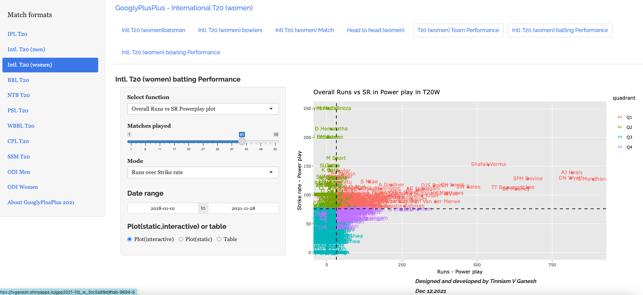Screen dimensions: 643x295
Task: Open About GooglyPlusPlus 2021 page
Action: pos(41,202)
